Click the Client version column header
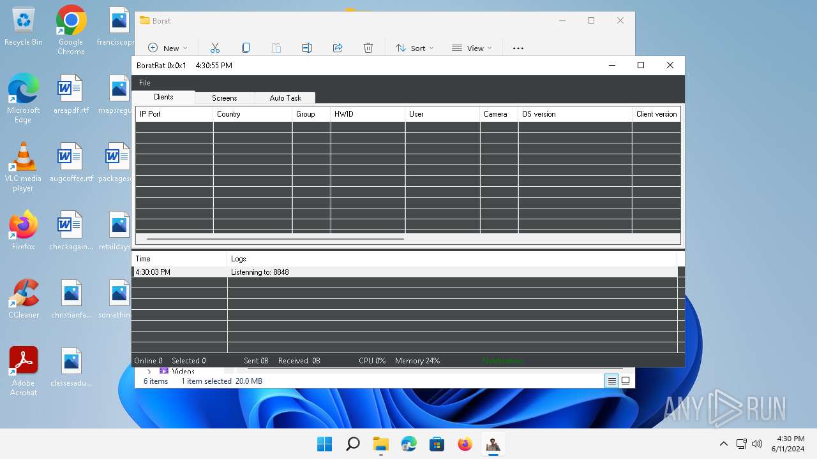This screenshot has height=459, width=817. tap(656, 114)
